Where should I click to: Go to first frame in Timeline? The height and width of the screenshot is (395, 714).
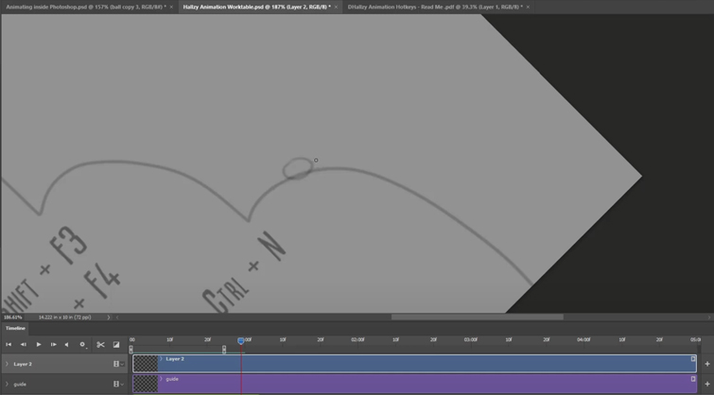click(x=9, y=345)
